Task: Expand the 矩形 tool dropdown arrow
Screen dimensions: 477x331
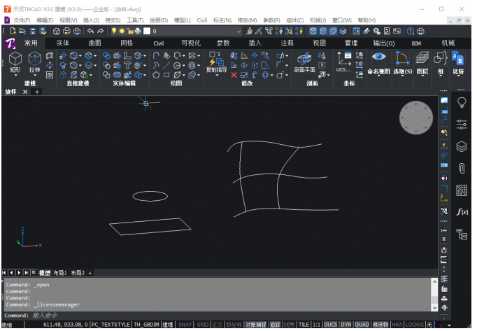Action: click(x=15, y=75)
